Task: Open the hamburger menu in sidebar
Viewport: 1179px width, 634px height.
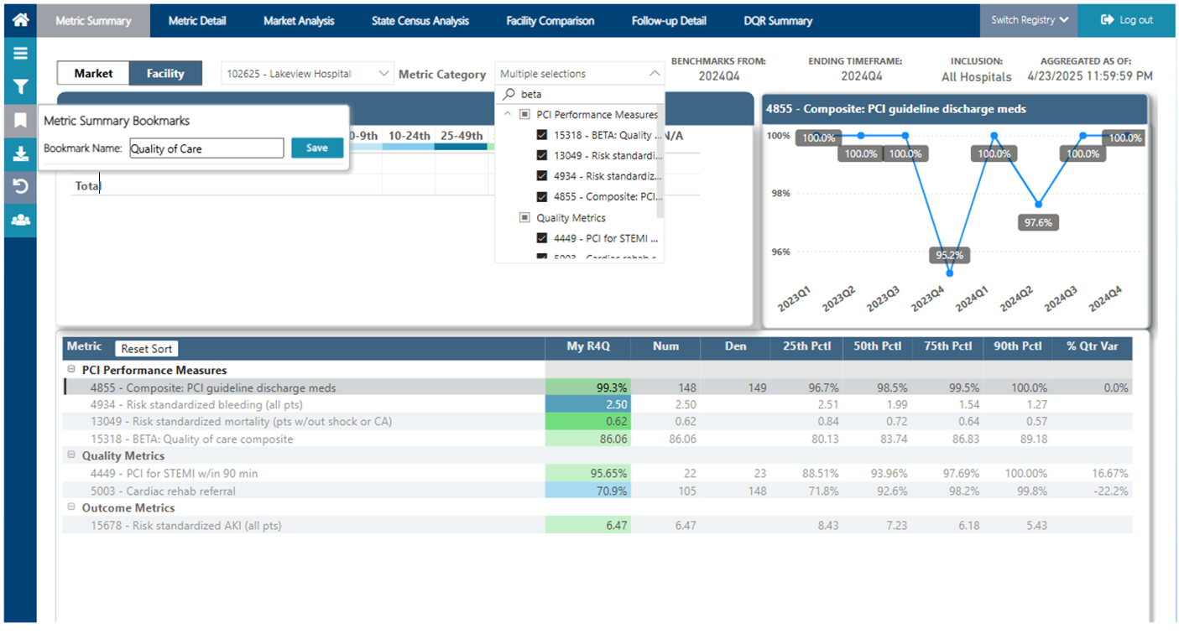Action: point(20,54)
